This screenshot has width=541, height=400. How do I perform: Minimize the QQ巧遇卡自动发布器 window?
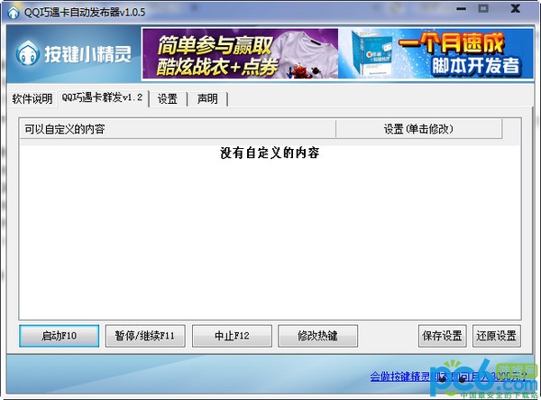pos(461,9)
